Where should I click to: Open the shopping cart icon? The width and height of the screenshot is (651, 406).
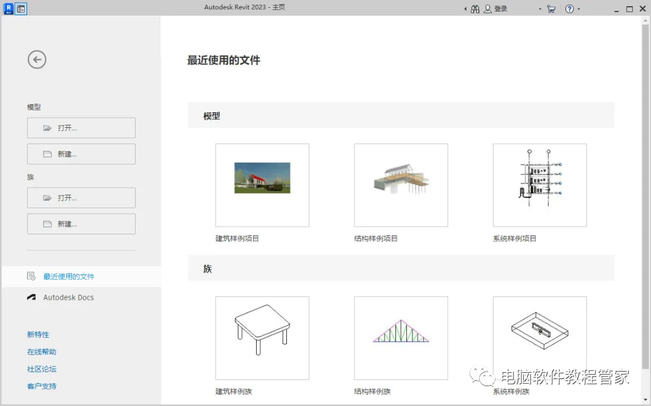pyautogui.click(x=552, y=8)
